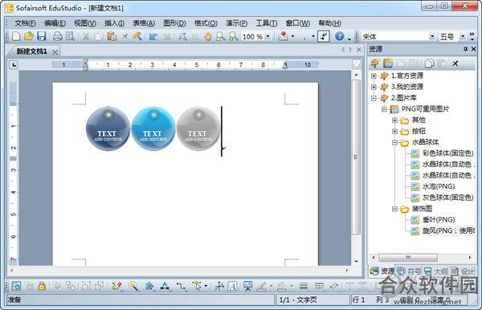Select 垂叶(PNG) resource item
Image resolution: width=482 pixels, height=310 pixels.
433,220
